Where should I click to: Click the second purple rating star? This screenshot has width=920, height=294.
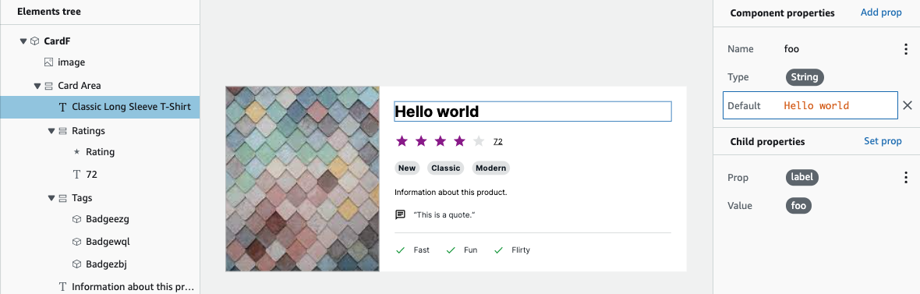tap(421, 141)
